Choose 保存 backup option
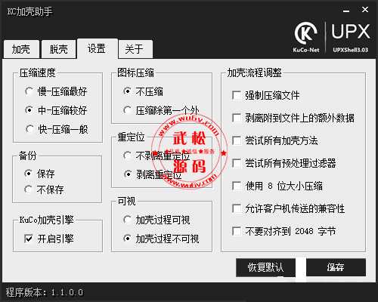The width and height of the screenshot is (378, 302). tap(39, 174)
